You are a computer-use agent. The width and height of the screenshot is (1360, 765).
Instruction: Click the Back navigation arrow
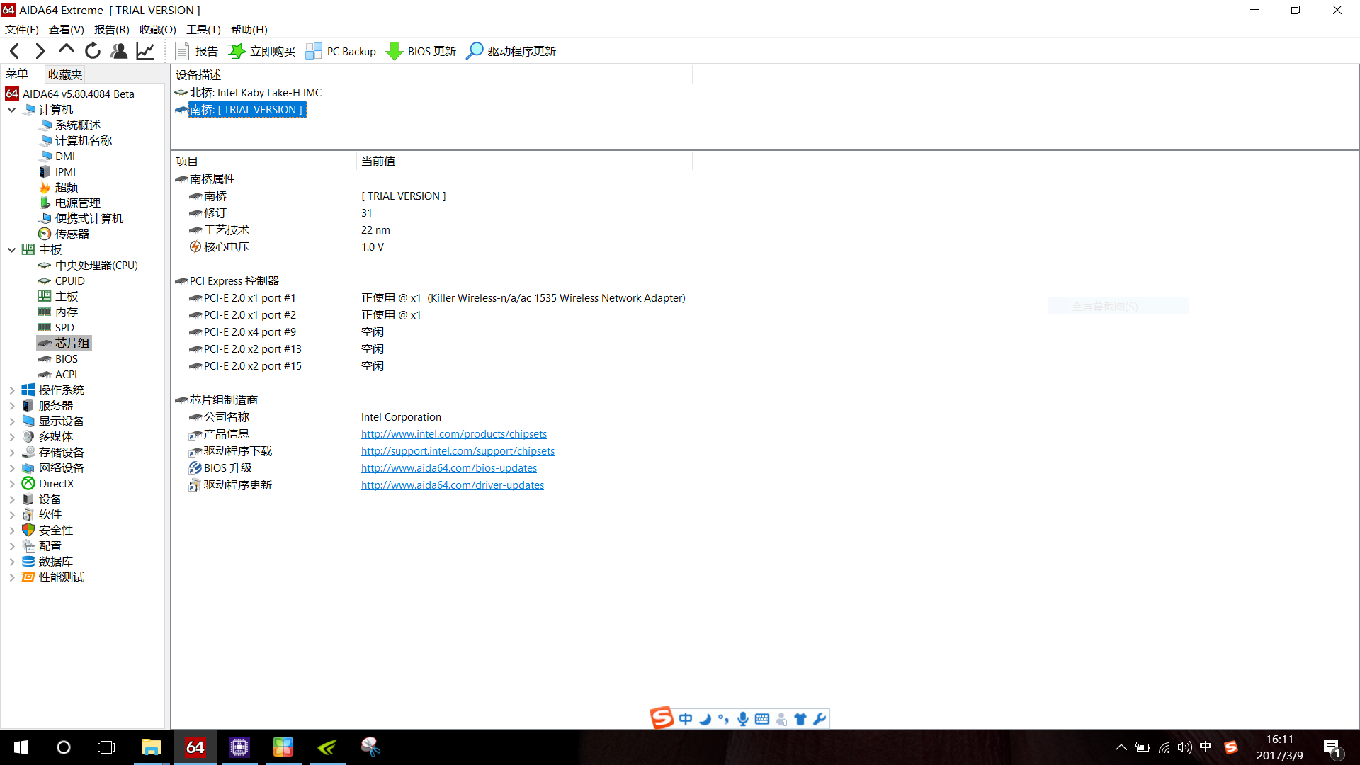tap(15, 51)
